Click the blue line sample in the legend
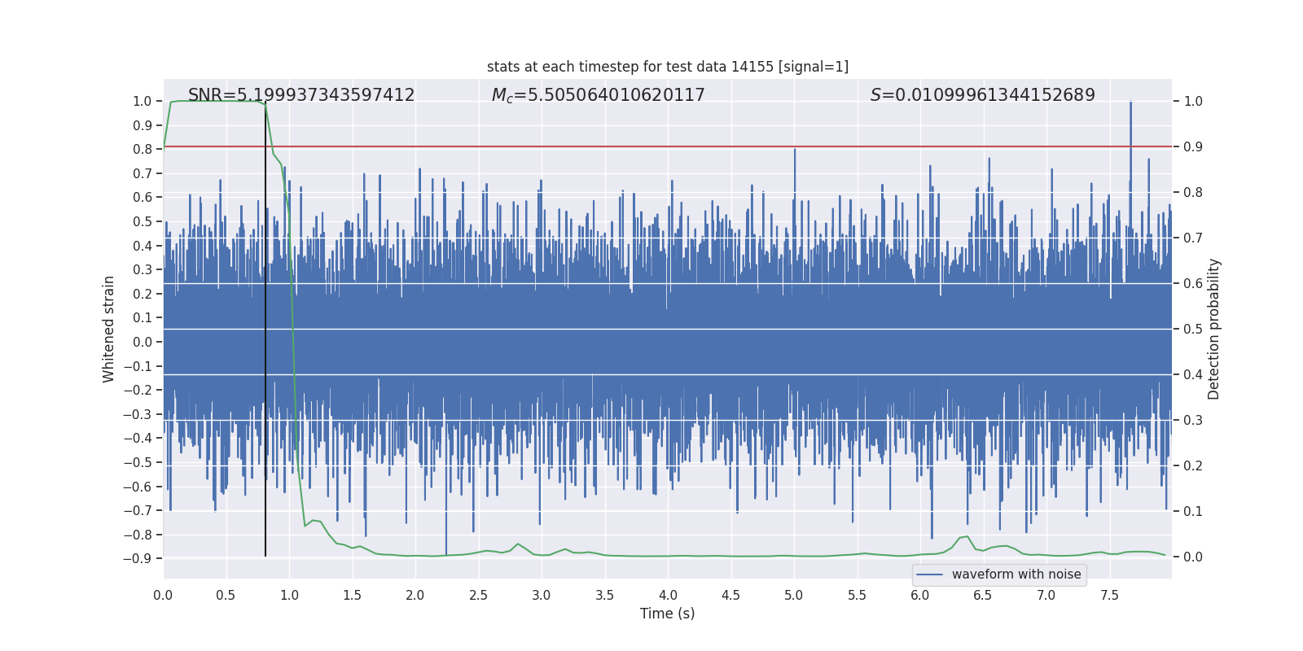 [x=929, y=575]
